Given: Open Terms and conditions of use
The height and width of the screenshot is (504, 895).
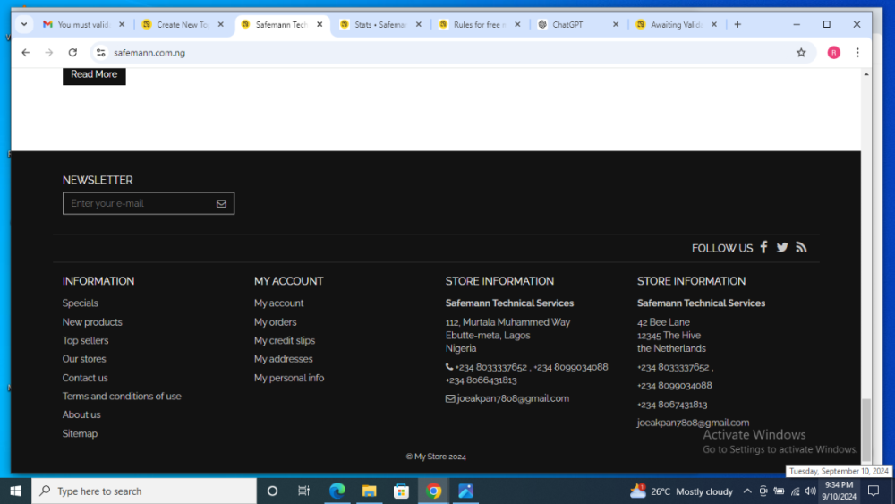Looking at the screenshot, I should coord(122,396).
